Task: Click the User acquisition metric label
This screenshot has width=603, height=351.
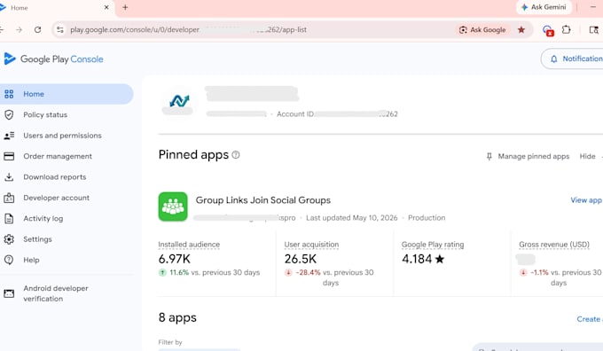Action: click(311, 245)
